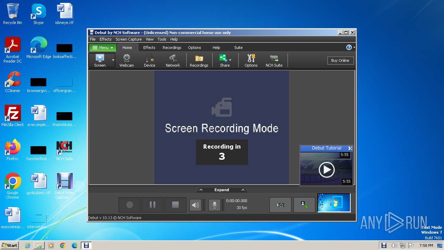Play the Debut Tutorial video
Image resolution: width=444 pixels, height=250 pixels.
[326, 170]
